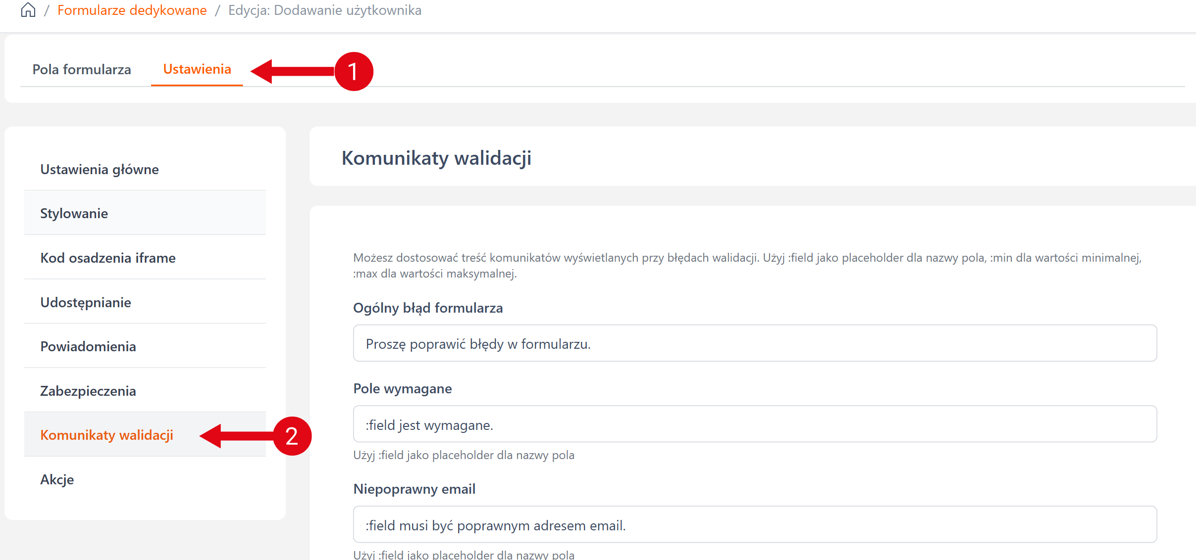Image resolution: width=1196 pixels, height=560 pixels.
Task: Click the Edycja: Dodawanie użytkownika breadcrumb
Action: [x=324, y=10]
